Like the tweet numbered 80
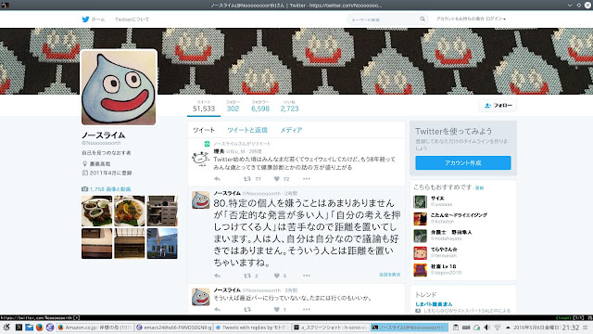This screenshot has height=334, width=593. (x=277, y=276)
